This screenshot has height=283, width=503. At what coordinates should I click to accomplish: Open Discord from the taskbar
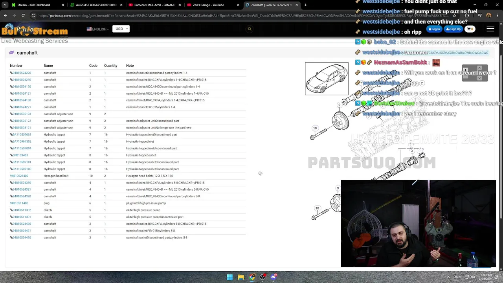[274, 277]
